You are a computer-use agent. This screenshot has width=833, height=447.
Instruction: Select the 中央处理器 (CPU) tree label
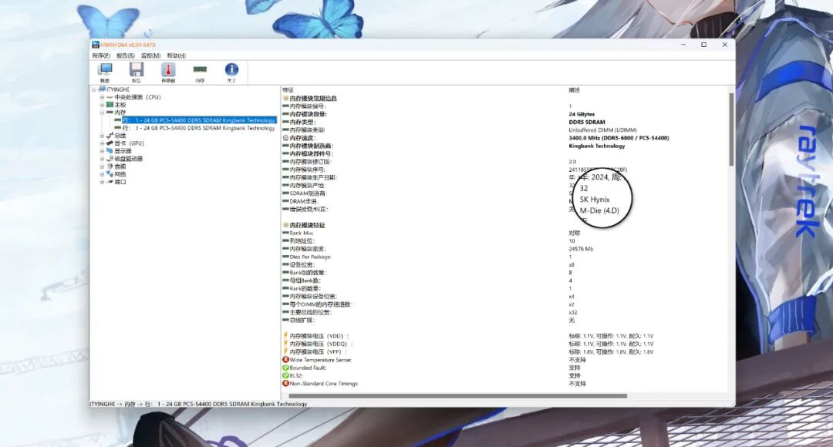(x=137, y=97)
